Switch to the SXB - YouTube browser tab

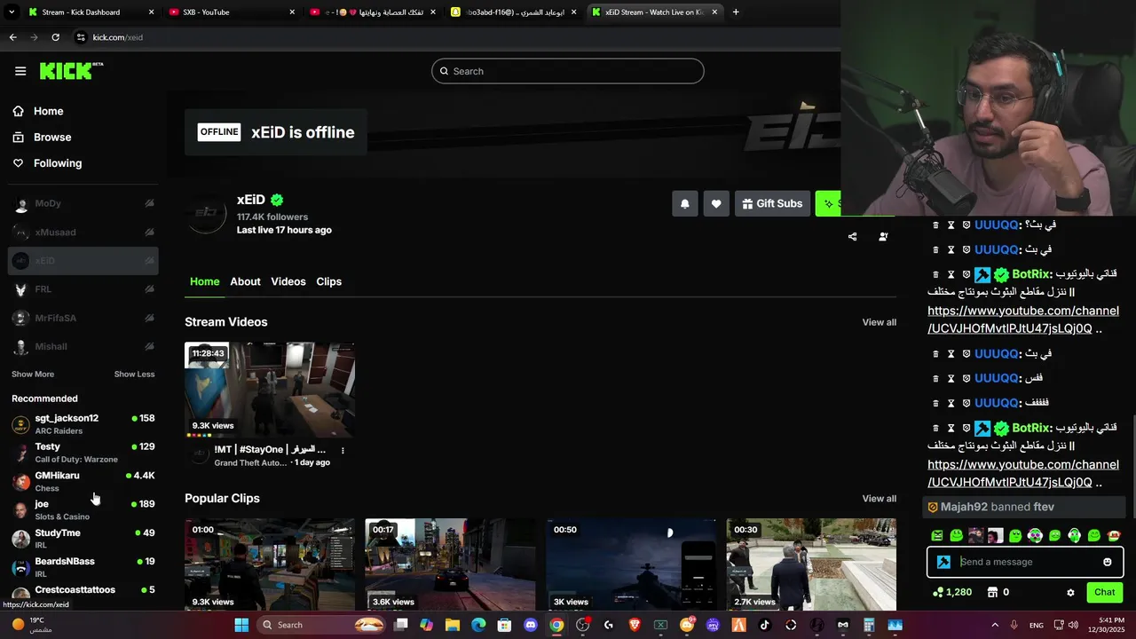[231, 12]
